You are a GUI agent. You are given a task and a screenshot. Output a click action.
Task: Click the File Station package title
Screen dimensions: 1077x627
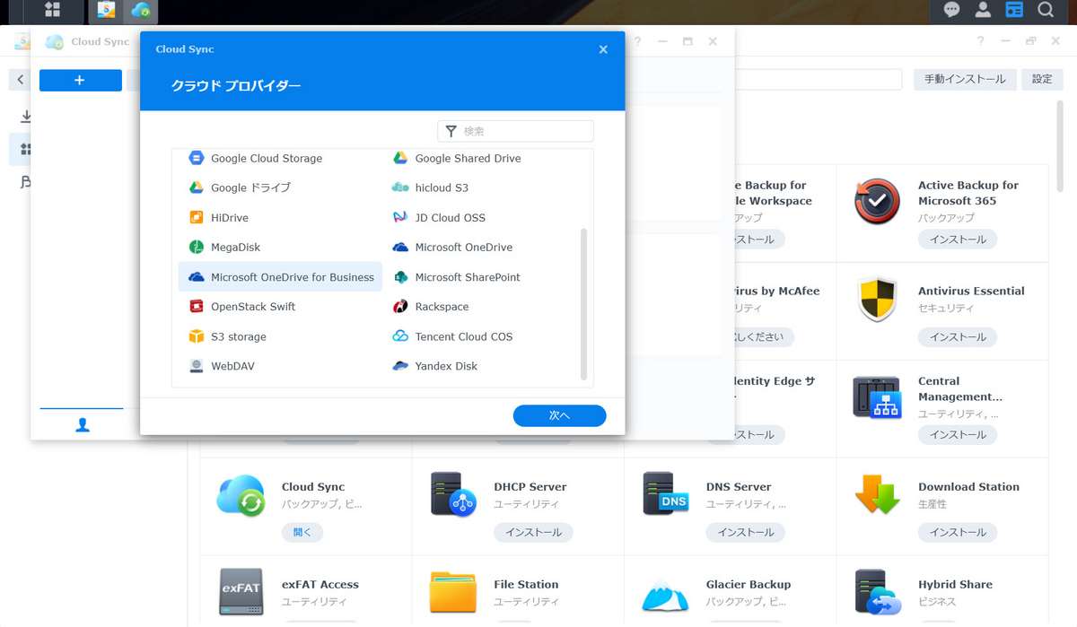click(x=526, y=585)
